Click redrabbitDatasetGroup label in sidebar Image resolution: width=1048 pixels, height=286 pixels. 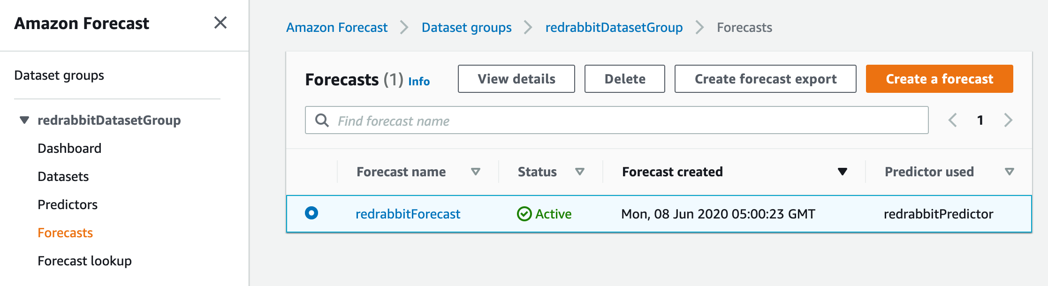(x=109, y=120)
